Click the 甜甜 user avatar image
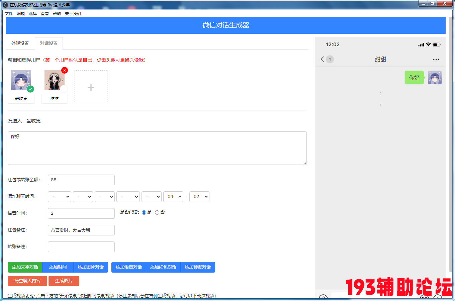 [55, 80]
